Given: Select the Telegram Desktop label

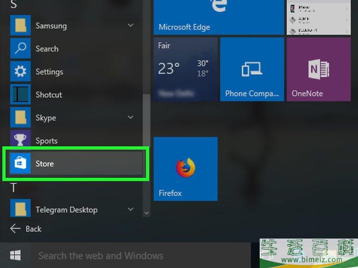Looking at the screenshot, I should pos(67,210).
